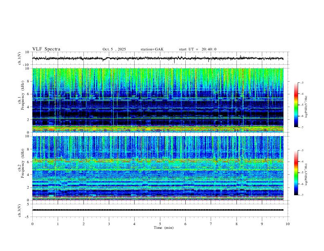Viewport: 324px width, 251px height.
Task: Click the "-7" label on ch.1 color bar
Action: click(x=301, y=127)
